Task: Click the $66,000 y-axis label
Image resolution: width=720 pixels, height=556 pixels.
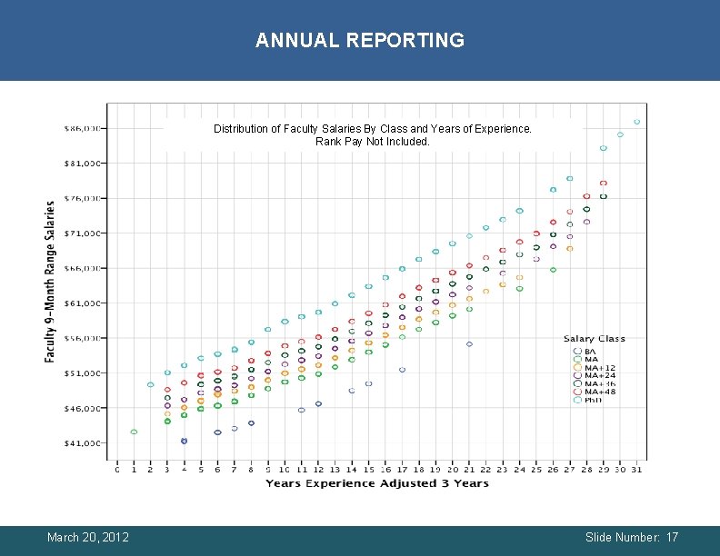Action: (82, 268)
